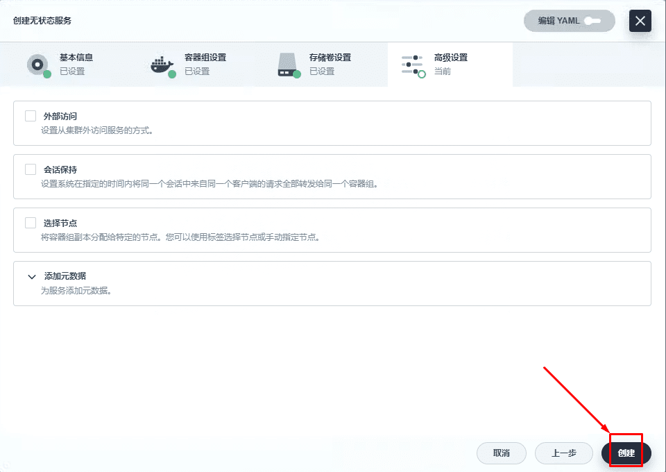Click the 当前 status under 高级设置
Image resolution: width=666 pixels, height=472 pixels.
point(443,71)
